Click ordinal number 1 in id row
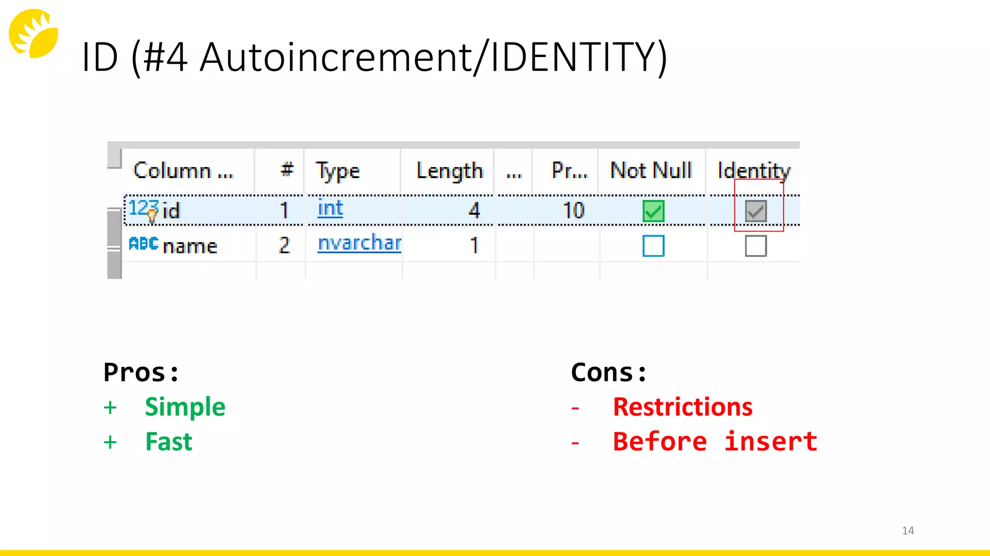 click(x=284, y=210)
